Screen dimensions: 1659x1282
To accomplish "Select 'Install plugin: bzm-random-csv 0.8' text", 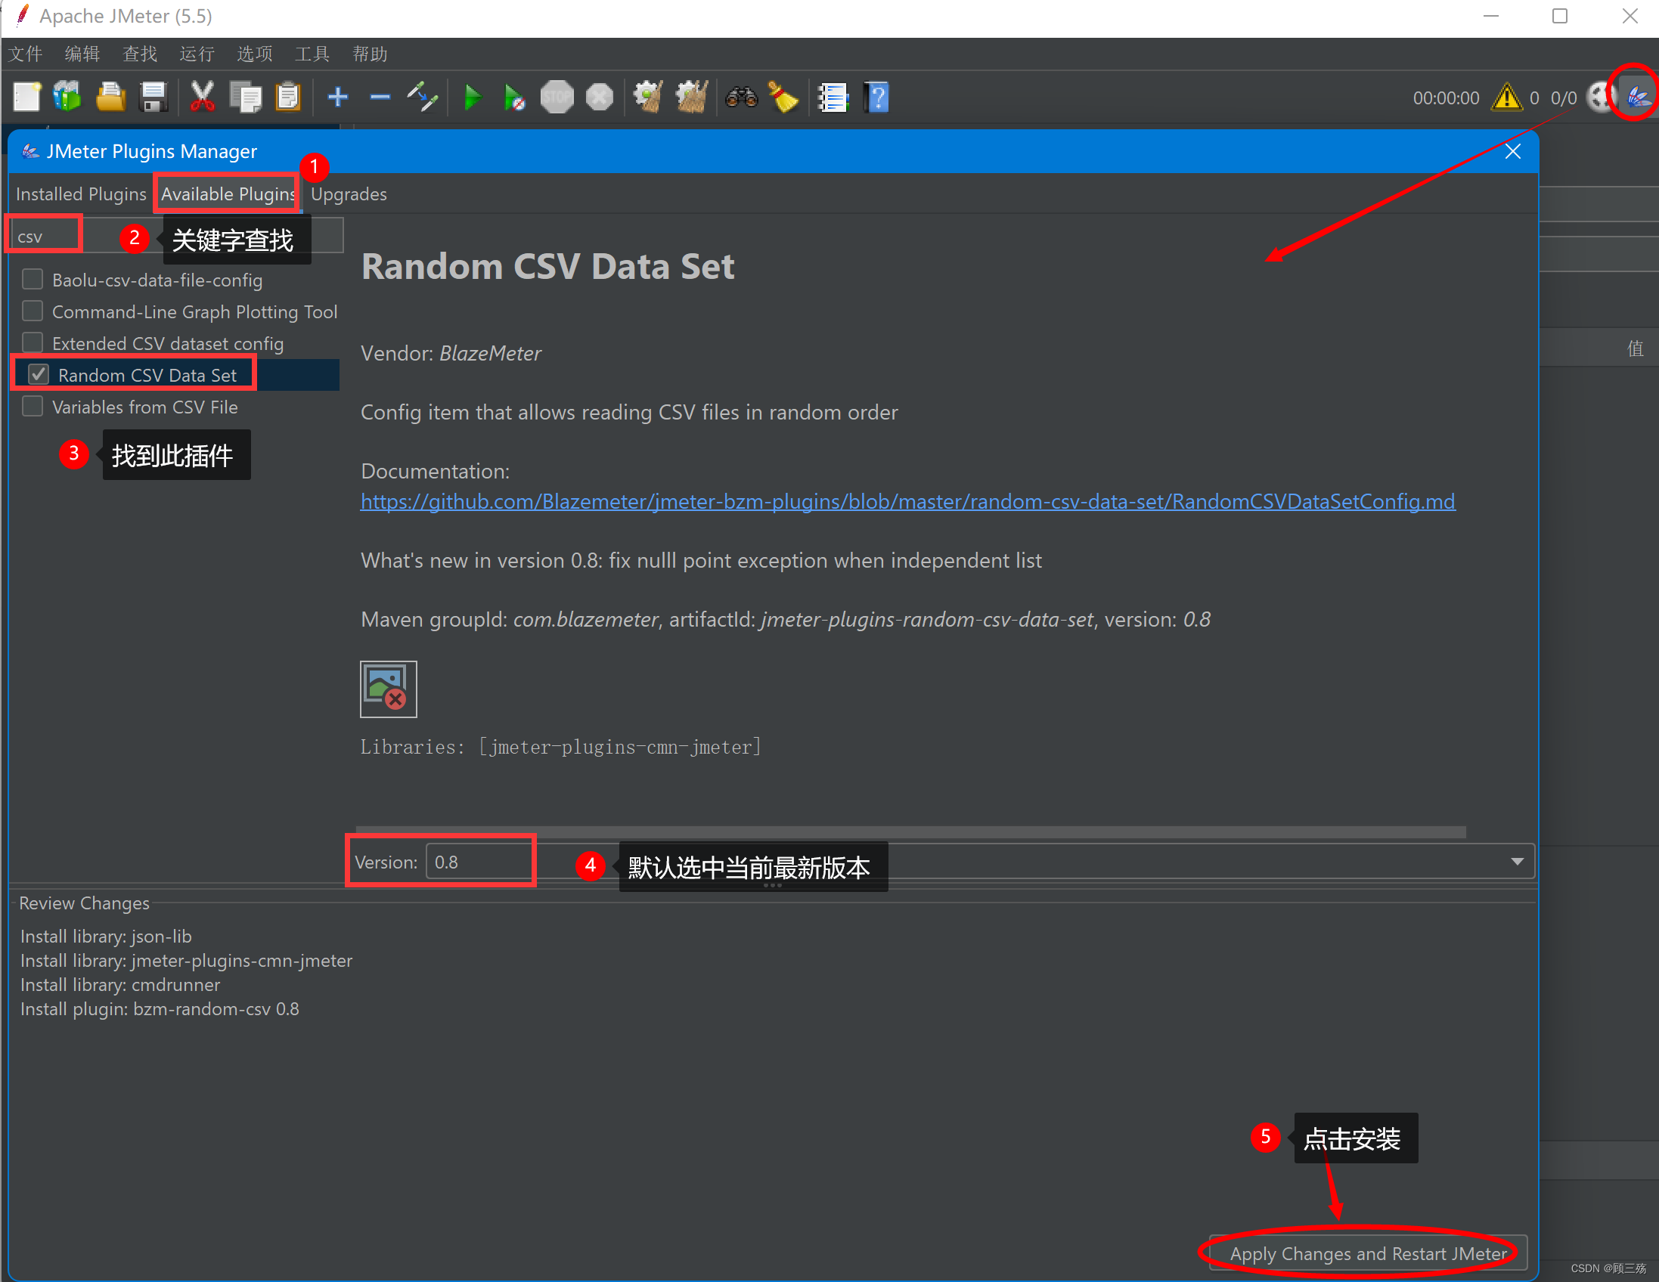I will [160, 1009].
